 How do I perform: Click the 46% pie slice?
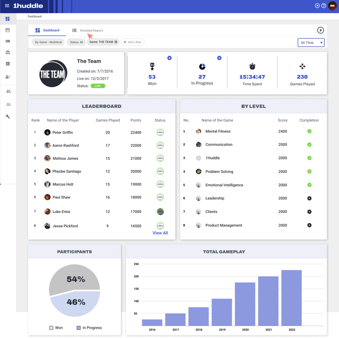75,305
